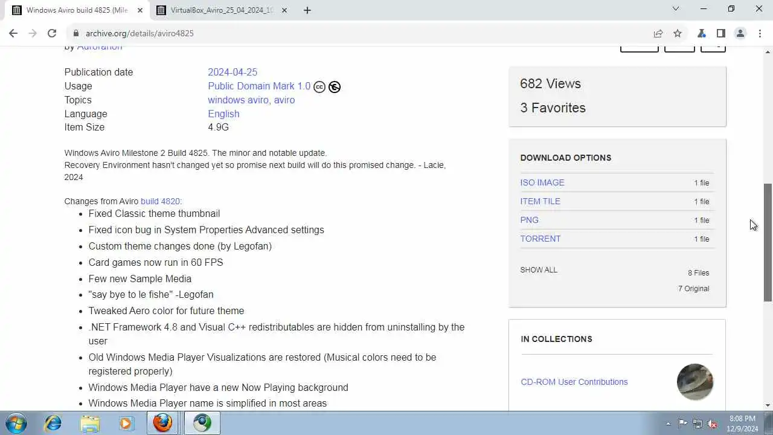Download the ISO IMAGE file
The width and height of the screenshot is (773, 435).
[x=542, y=182]
